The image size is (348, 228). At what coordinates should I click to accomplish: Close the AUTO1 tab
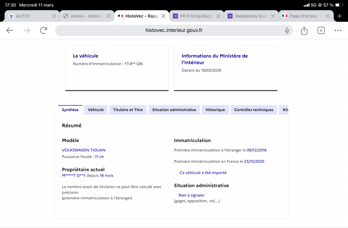tap(54, 16)
